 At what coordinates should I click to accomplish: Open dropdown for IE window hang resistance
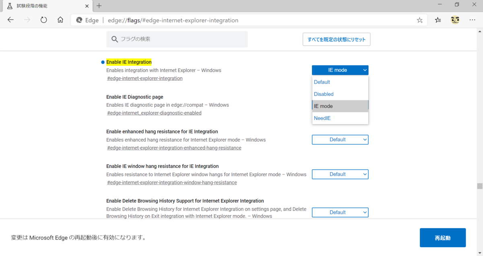tap(340, 174)
